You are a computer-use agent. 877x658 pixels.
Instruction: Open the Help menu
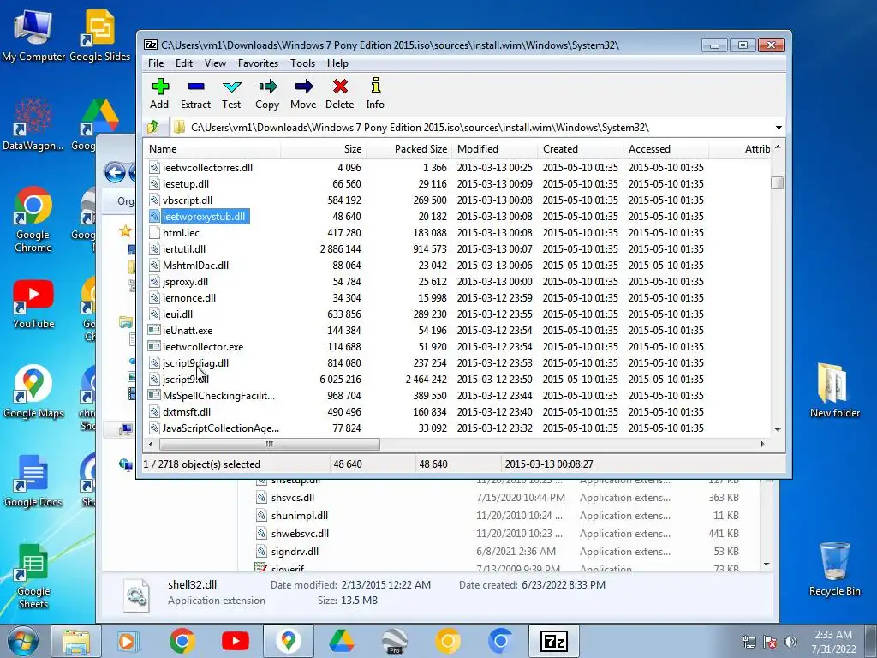point(337,63)
